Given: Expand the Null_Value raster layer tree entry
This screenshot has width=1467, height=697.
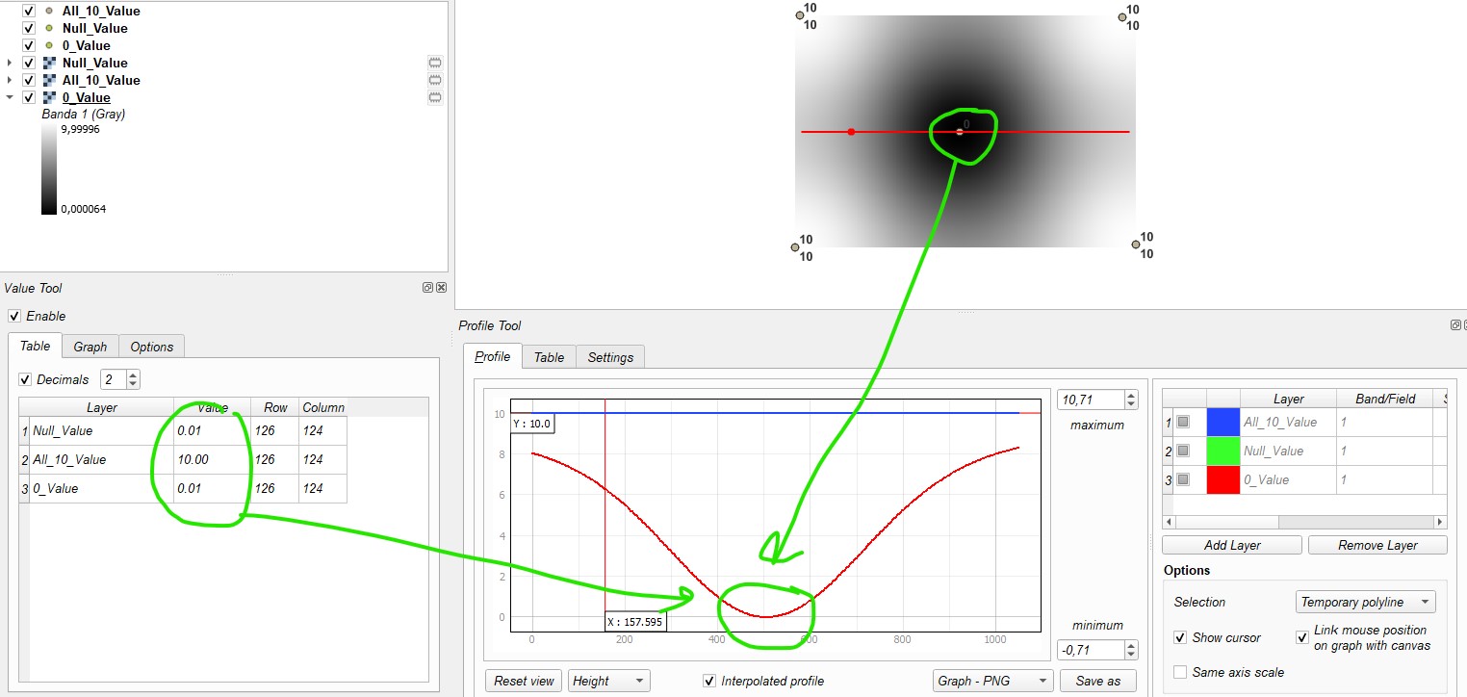Looking at the screenshot, I should pos(10,63).
